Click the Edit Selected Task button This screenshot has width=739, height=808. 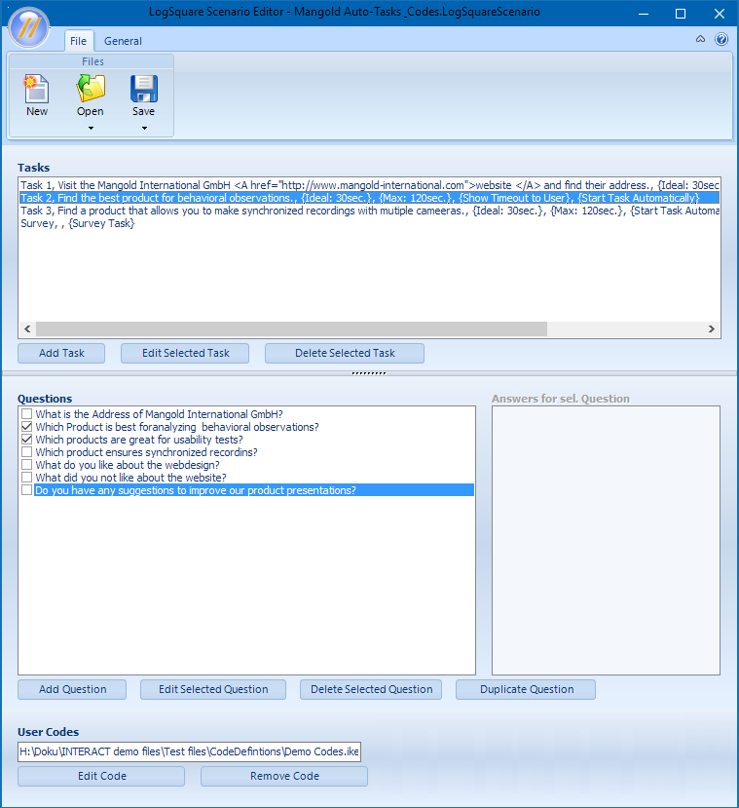coord(185,353)
